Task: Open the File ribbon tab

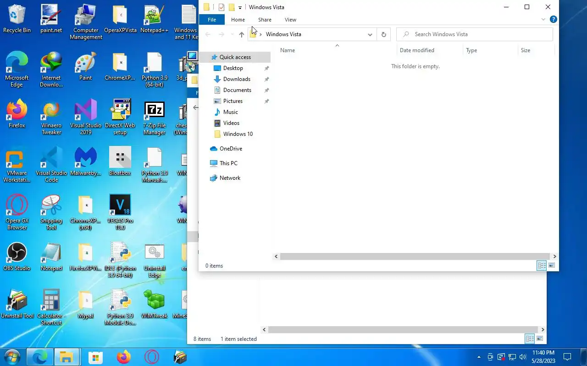Action: coord(212,20)
